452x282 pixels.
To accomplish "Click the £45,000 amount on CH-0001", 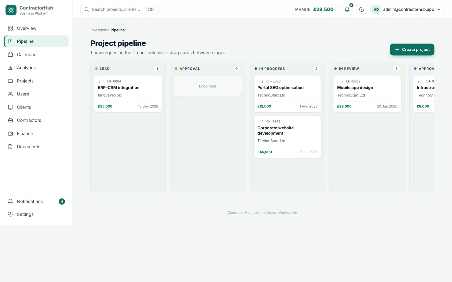I will click(x=265, y=152).
